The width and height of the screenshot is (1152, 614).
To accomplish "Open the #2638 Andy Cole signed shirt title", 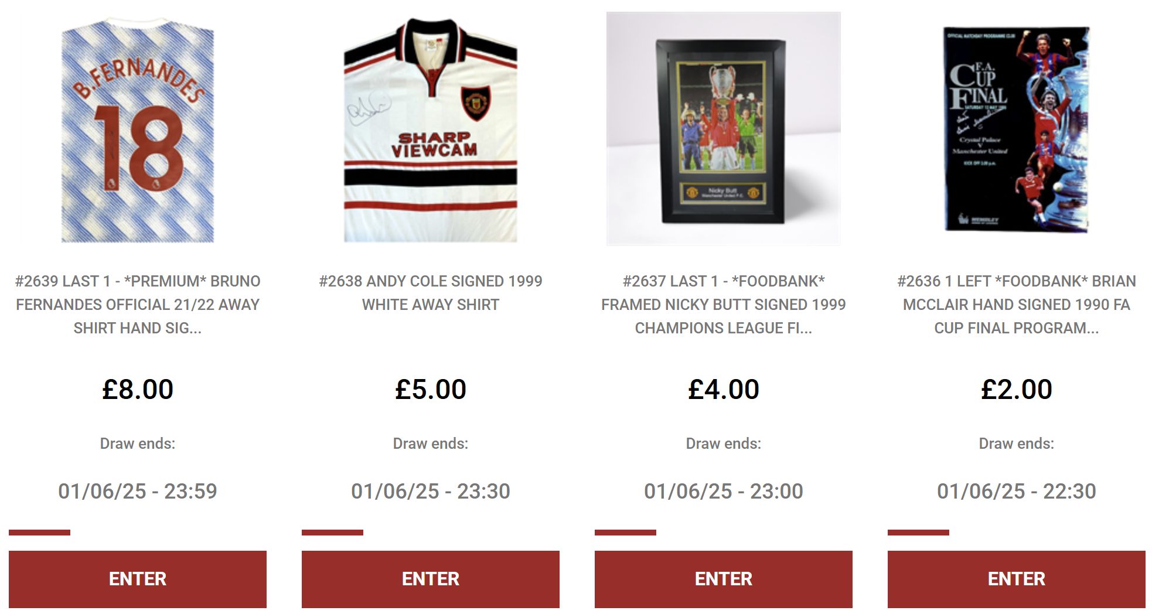I will 431,293.
